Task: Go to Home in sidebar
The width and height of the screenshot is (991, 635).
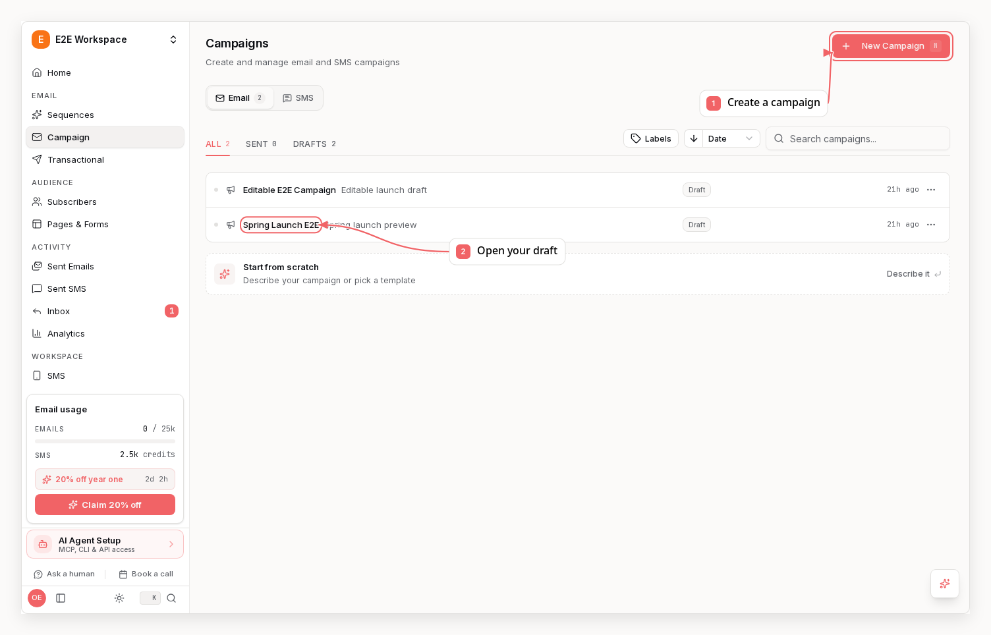Action: (105, 72)
